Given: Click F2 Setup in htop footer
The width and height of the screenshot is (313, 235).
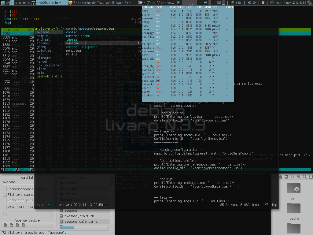Looking at the screenshot, I should tap(23, 170).
